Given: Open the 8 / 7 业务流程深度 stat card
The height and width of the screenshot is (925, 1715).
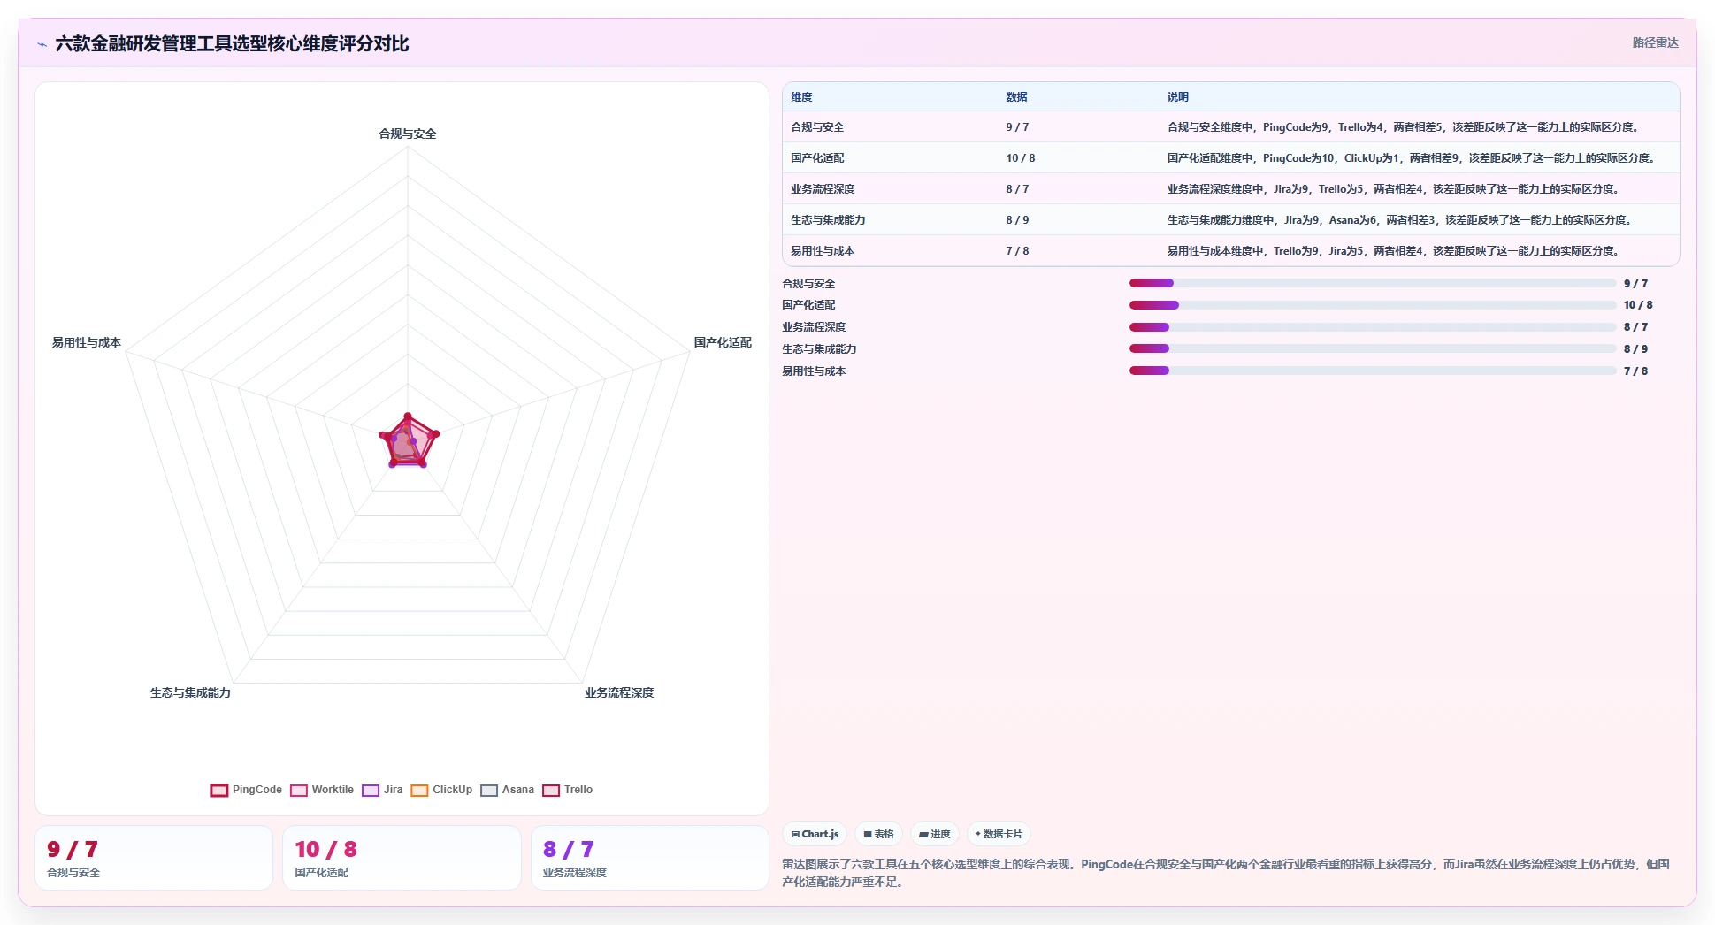Looking at the screenshot, I should pos(650,858).
